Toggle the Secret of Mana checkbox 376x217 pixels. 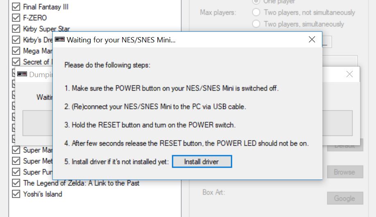coord(16,62)
